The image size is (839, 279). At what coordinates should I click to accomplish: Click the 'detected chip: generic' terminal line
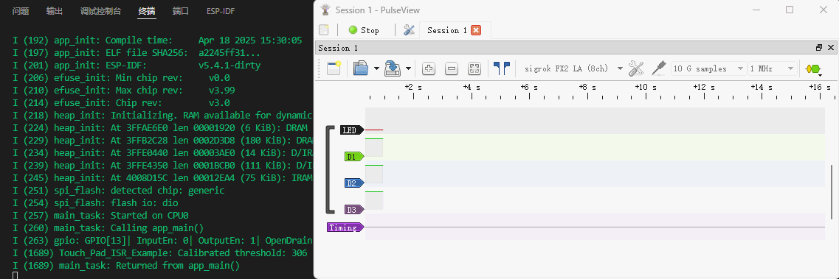coord(118,191)
